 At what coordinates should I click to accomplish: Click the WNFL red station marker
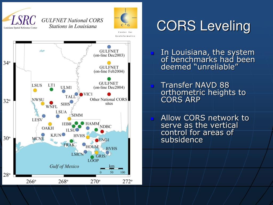(x=51, y=103)
